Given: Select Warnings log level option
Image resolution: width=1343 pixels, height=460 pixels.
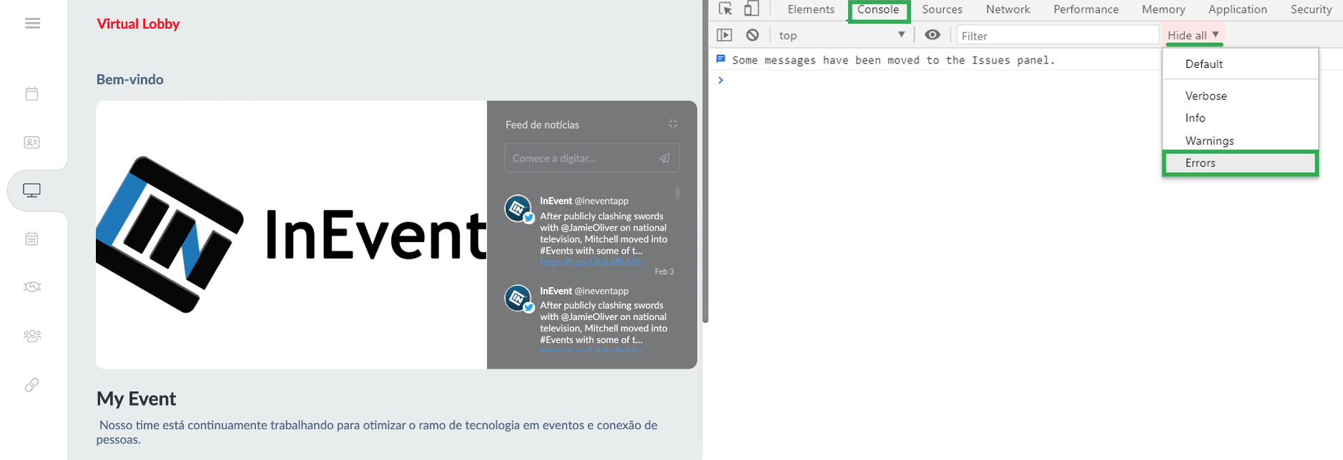Looking at the screenshot, I should pyautogui.click(x=1240, y=141).
